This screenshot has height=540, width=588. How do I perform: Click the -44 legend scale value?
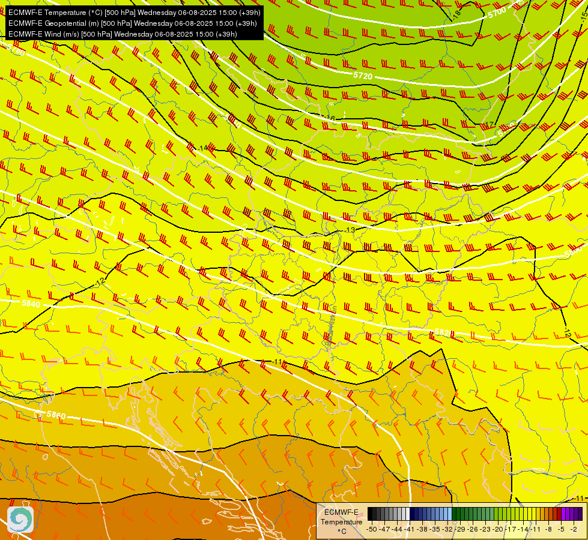tap(397, 529)
